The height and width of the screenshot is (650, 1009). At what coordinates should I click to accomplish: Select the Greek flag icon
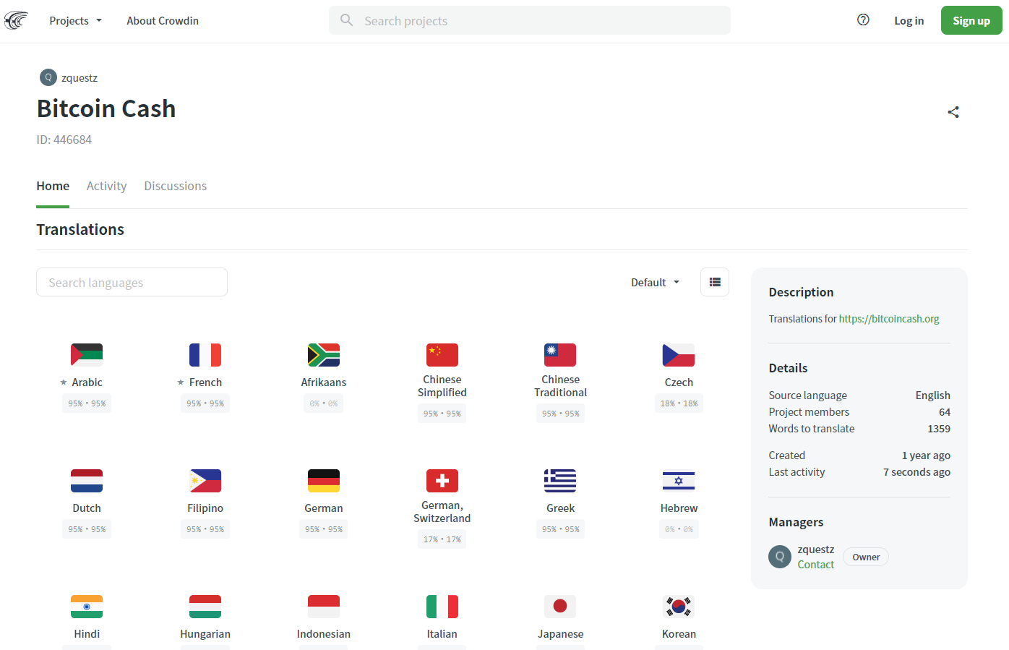point(560,481)
